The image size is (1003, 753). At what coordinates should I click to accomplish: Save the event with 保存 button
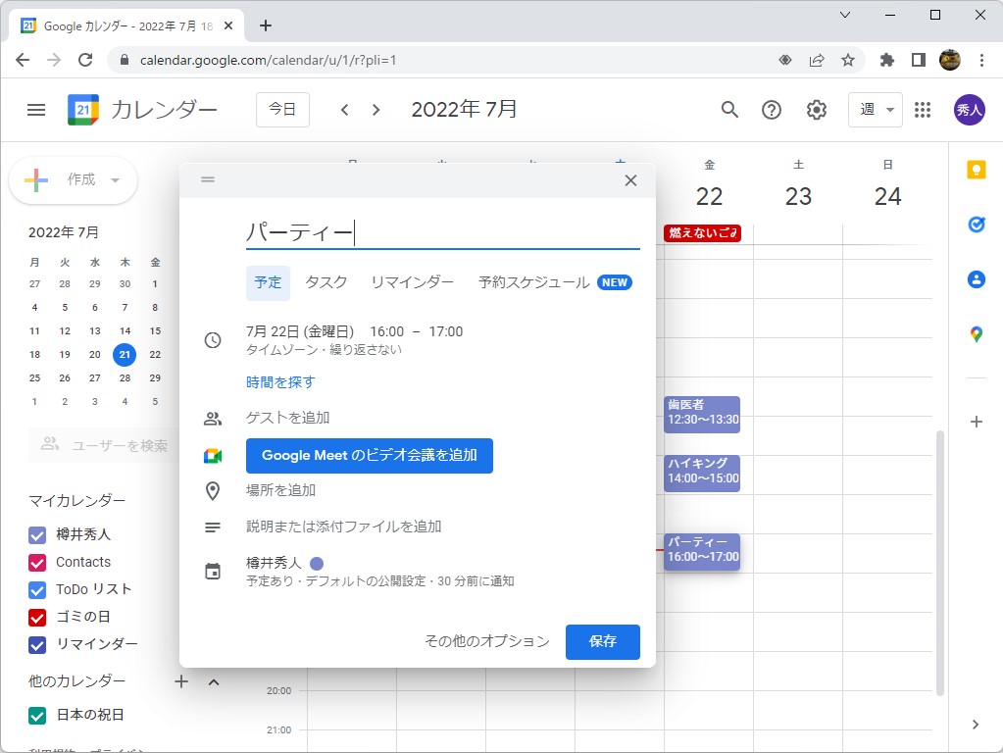click(602, 642)
